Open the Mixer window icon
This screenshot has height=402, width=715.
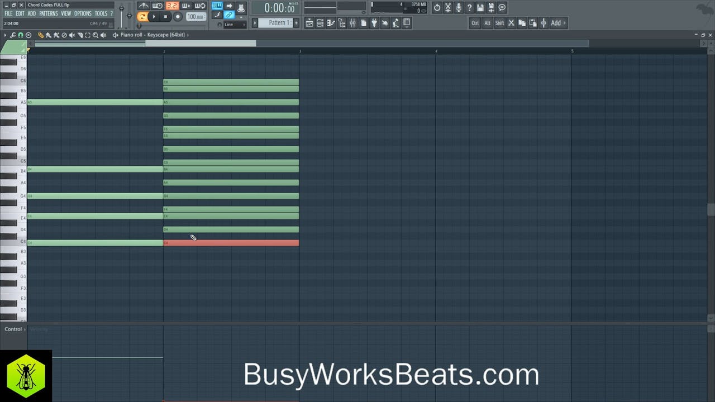click(353, 23)
